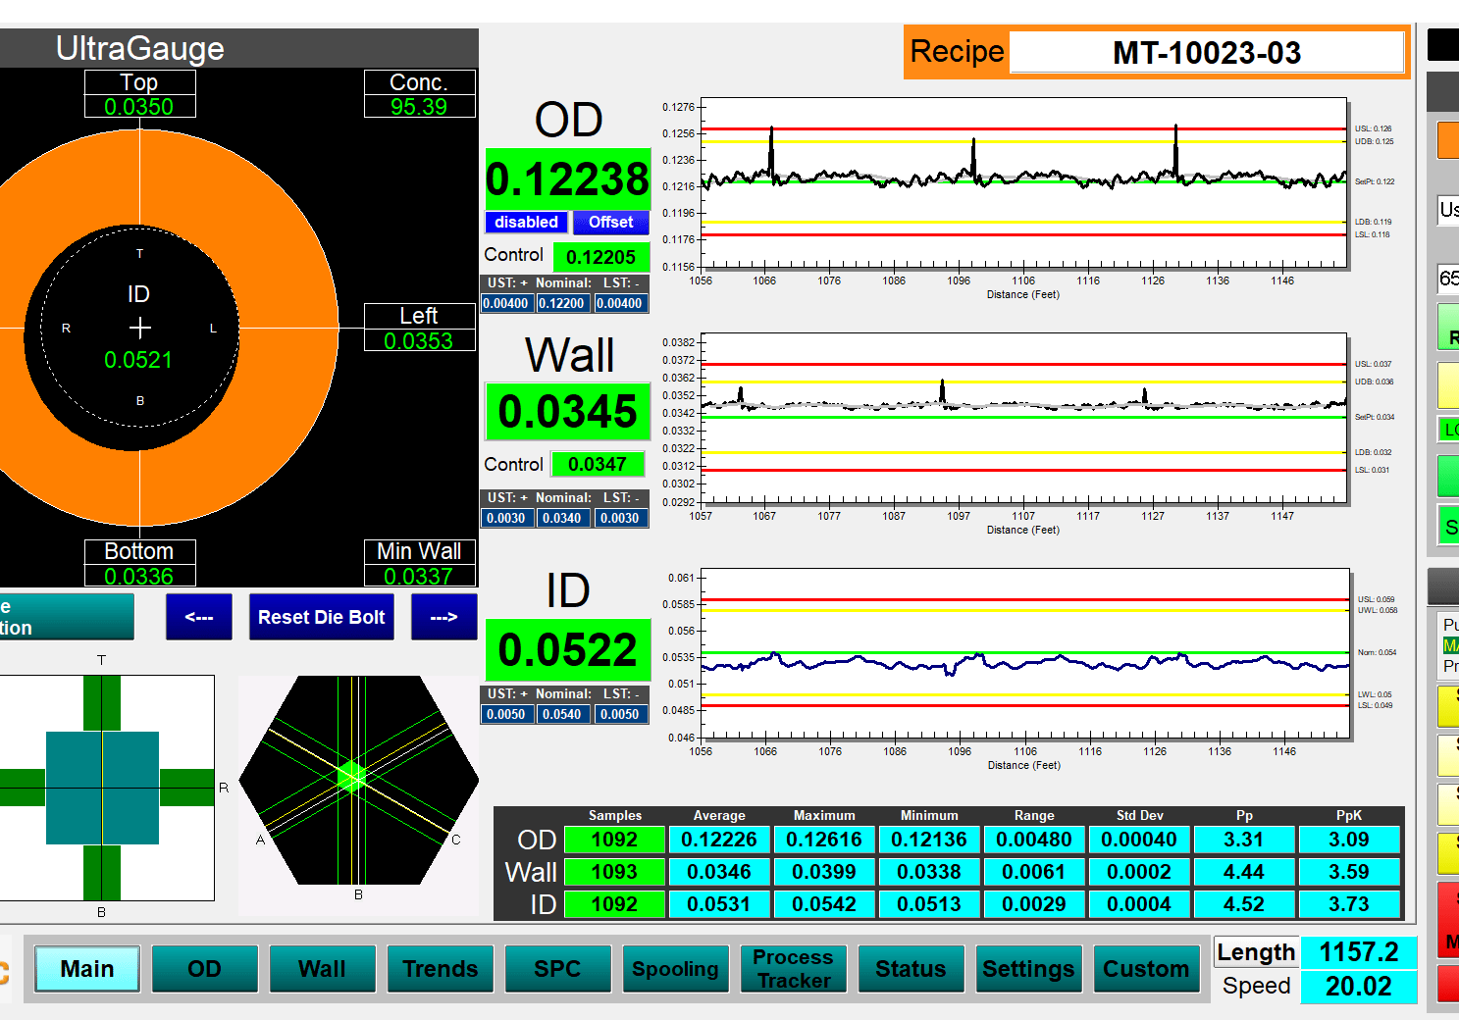The width and height of the screenshot is (1459, 1020).
Task: Click the OD nominal value 0.12200 field
Action: (563, 304)
